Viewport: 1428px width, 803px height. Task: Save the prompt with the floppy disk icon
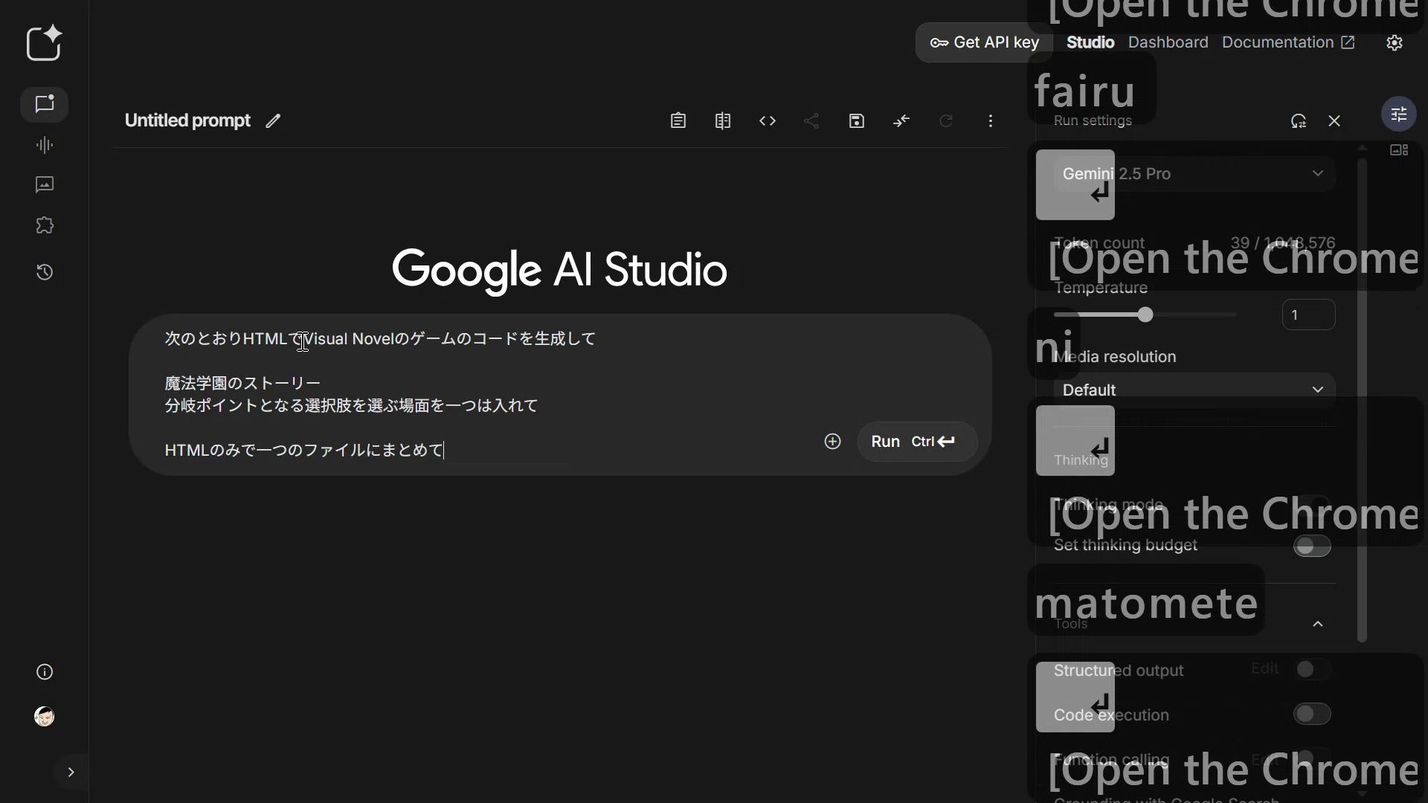pyautogui.click(x=856, y=120)
